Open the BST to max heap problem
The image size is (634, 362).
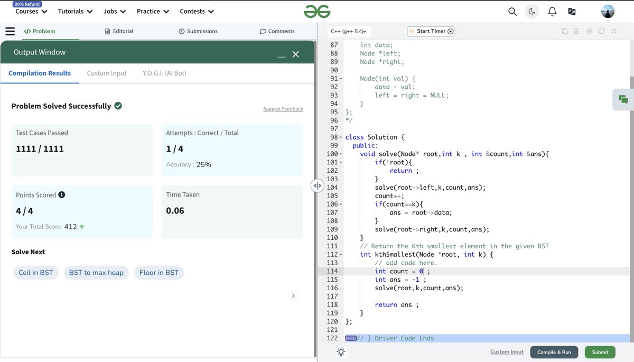pos(96,273)
